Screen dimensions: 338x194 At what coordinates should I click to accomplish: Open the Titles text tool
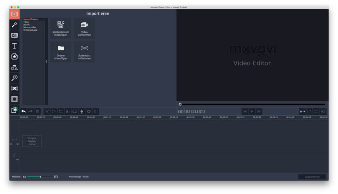click(15, 46)
